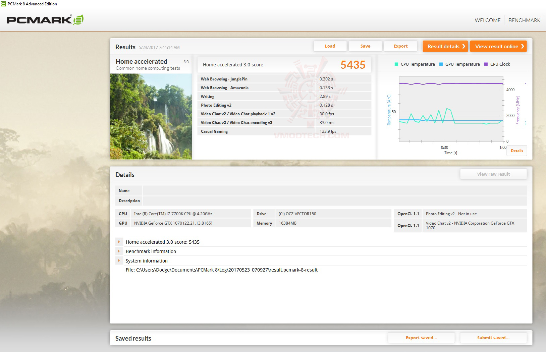Open Result details
Viewport: 546px width, 352px height.
pyautogui.click(x=445, y=46)
